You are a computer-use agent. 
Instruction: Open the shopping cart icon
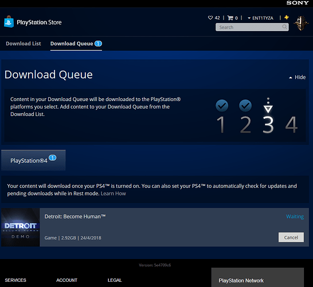coord(230,18)
